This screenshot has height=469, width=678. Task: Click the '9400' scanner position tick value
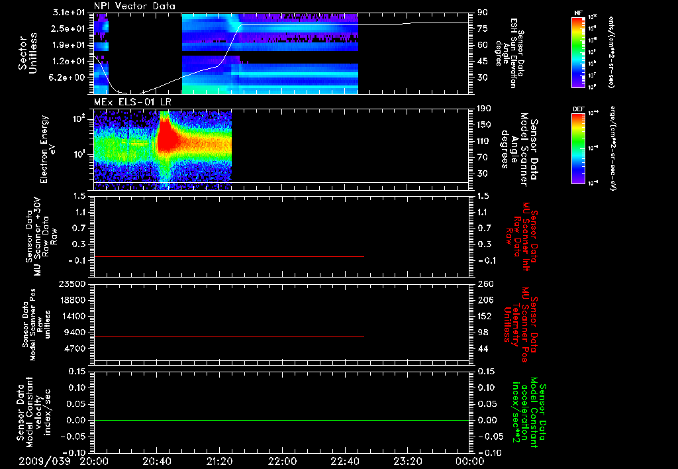point(74,333)
